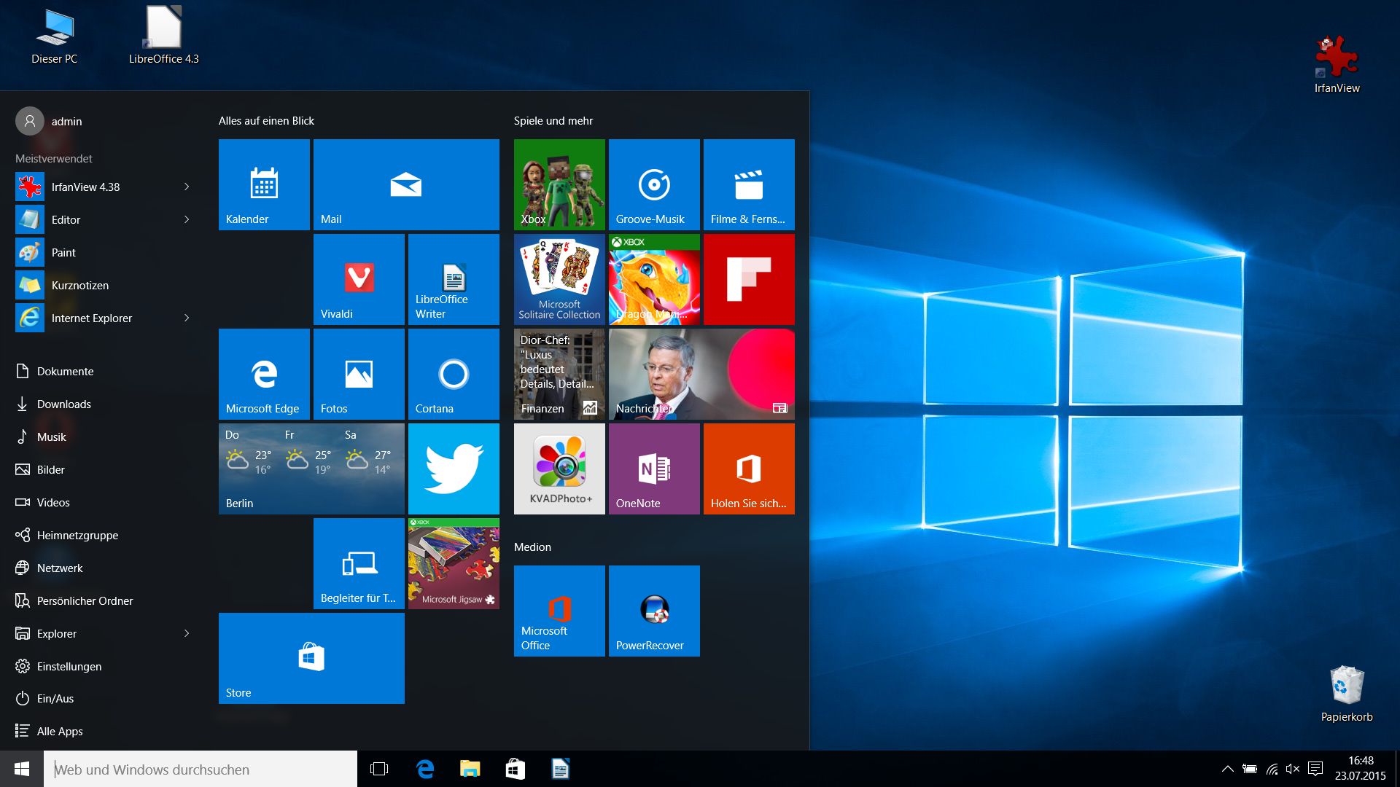Open the Groove-Musik tile

tap(654, 184)
